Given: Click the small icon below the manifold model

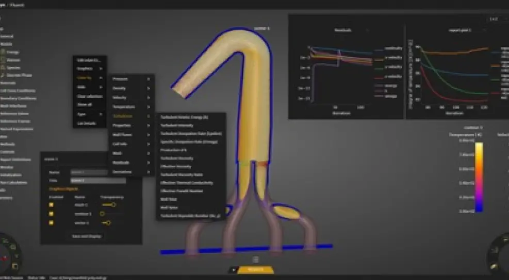Looking at the screenshot, I should [x=255, y=259].
